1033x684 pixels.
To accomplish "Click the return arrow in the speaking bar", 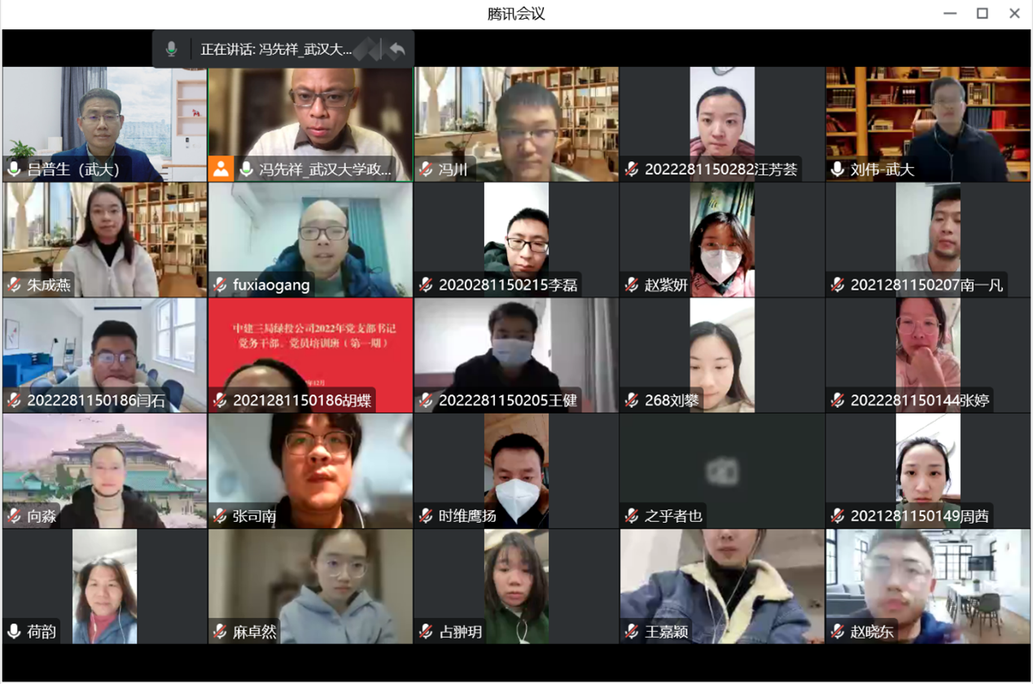I will tap(396, 50).
